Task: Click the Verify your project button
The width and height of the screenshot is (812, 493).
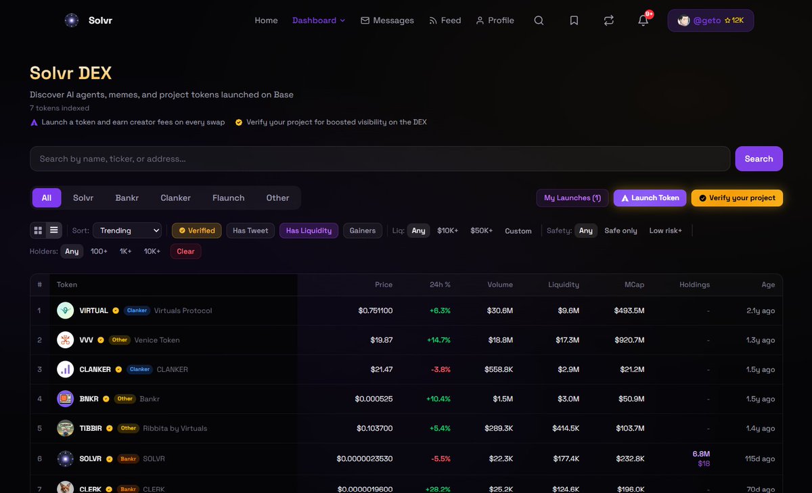Action: [738, 197]
